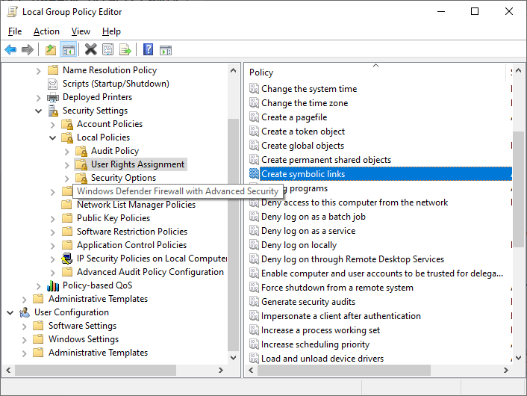The height and width of the screenshot is (396, 527).
Task: Click the Export List toolbar icon
Action: click(x=125, y=50)
